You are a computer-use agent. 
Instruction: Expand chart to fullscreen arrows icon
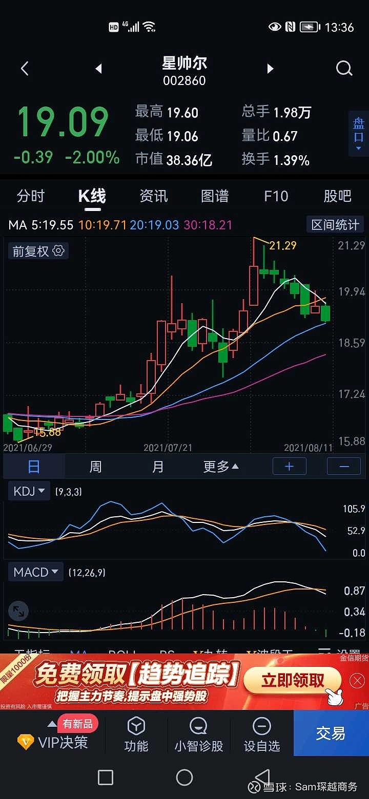[18, 611]
